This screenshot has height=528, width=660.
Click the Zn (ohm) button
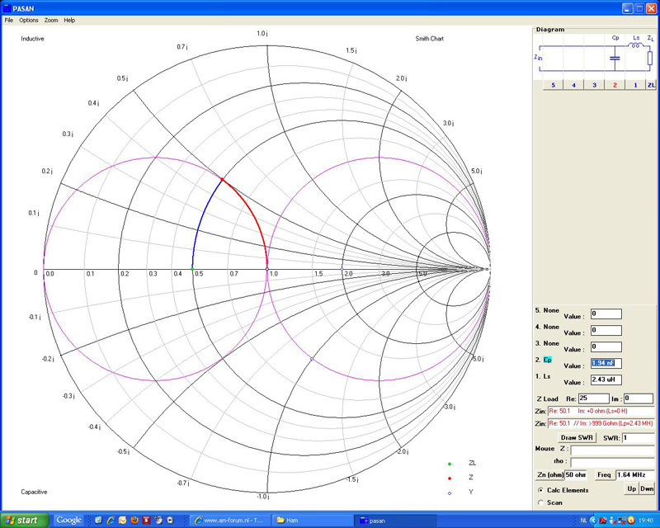pyautogui.click(x=549, y=475)
